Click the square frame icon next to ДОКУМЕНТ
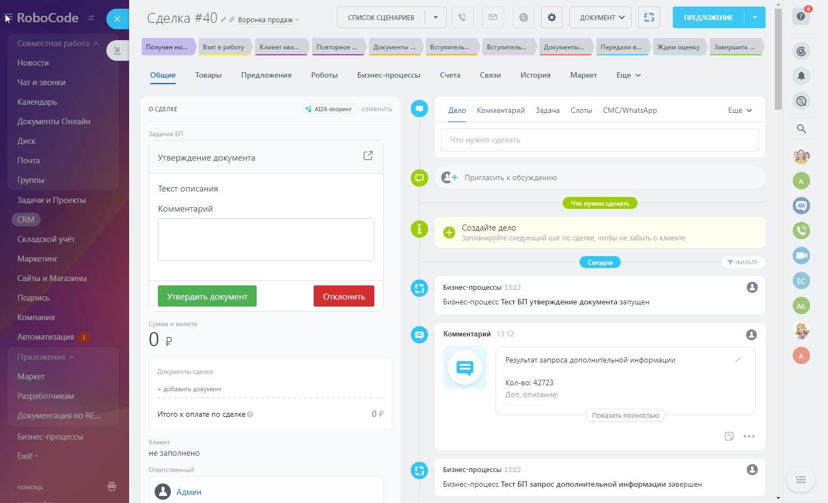The image size is (828, 503). click(x=649, y=17)
